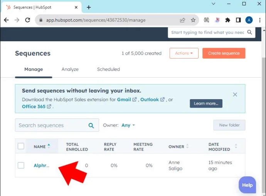Open the Gmail extension link

pyautogui.click(x=127, y=100)
